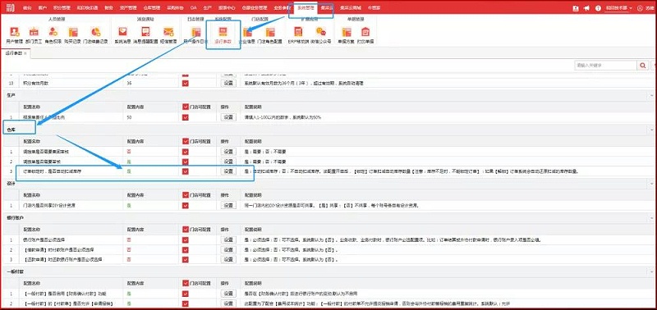Focus the keyword search input field
This screenshot has width=657, height=310.
(605, 66)
